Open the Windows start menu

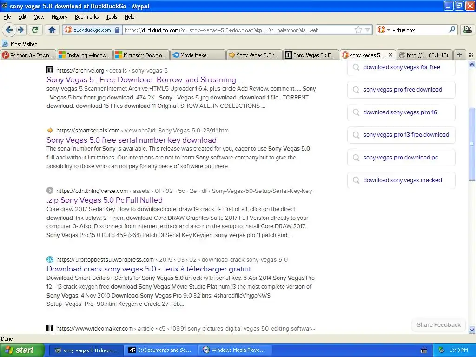21,350
